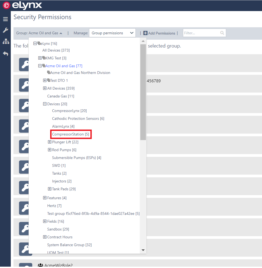Click the group icon beside Northern Division
Viewport: 262px width, 268px height.
click(x=49, y=72)
